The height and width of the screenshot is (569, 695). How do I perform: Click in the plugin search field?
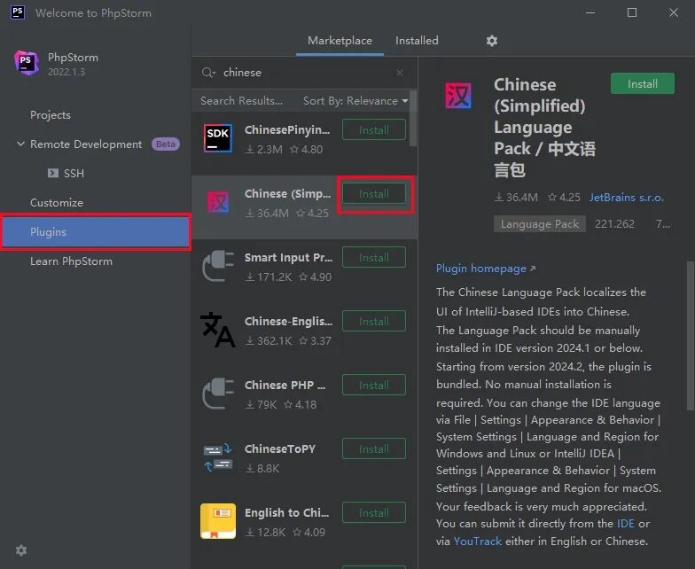click(x=304, y=73)
